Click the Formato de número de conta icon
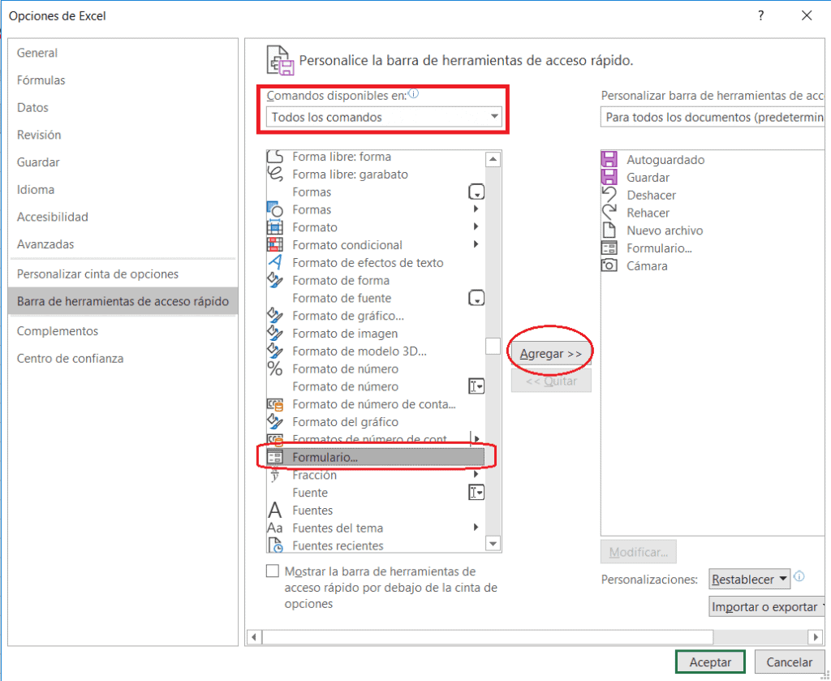This screenshot has width=831, height=681. [274, 404]
